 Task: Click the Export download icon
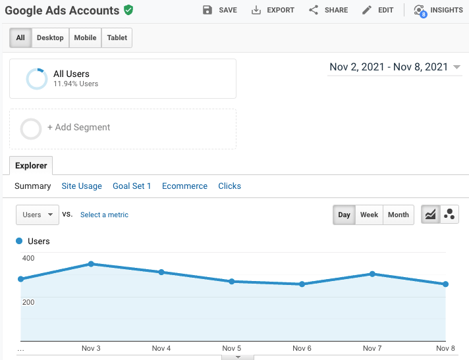[256, 10]
